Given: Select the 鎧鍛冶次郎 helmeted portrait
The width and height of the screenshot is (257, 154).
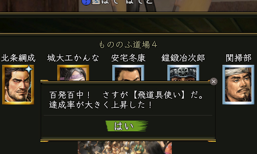Looking at the screenshot, I should (183, 73).
